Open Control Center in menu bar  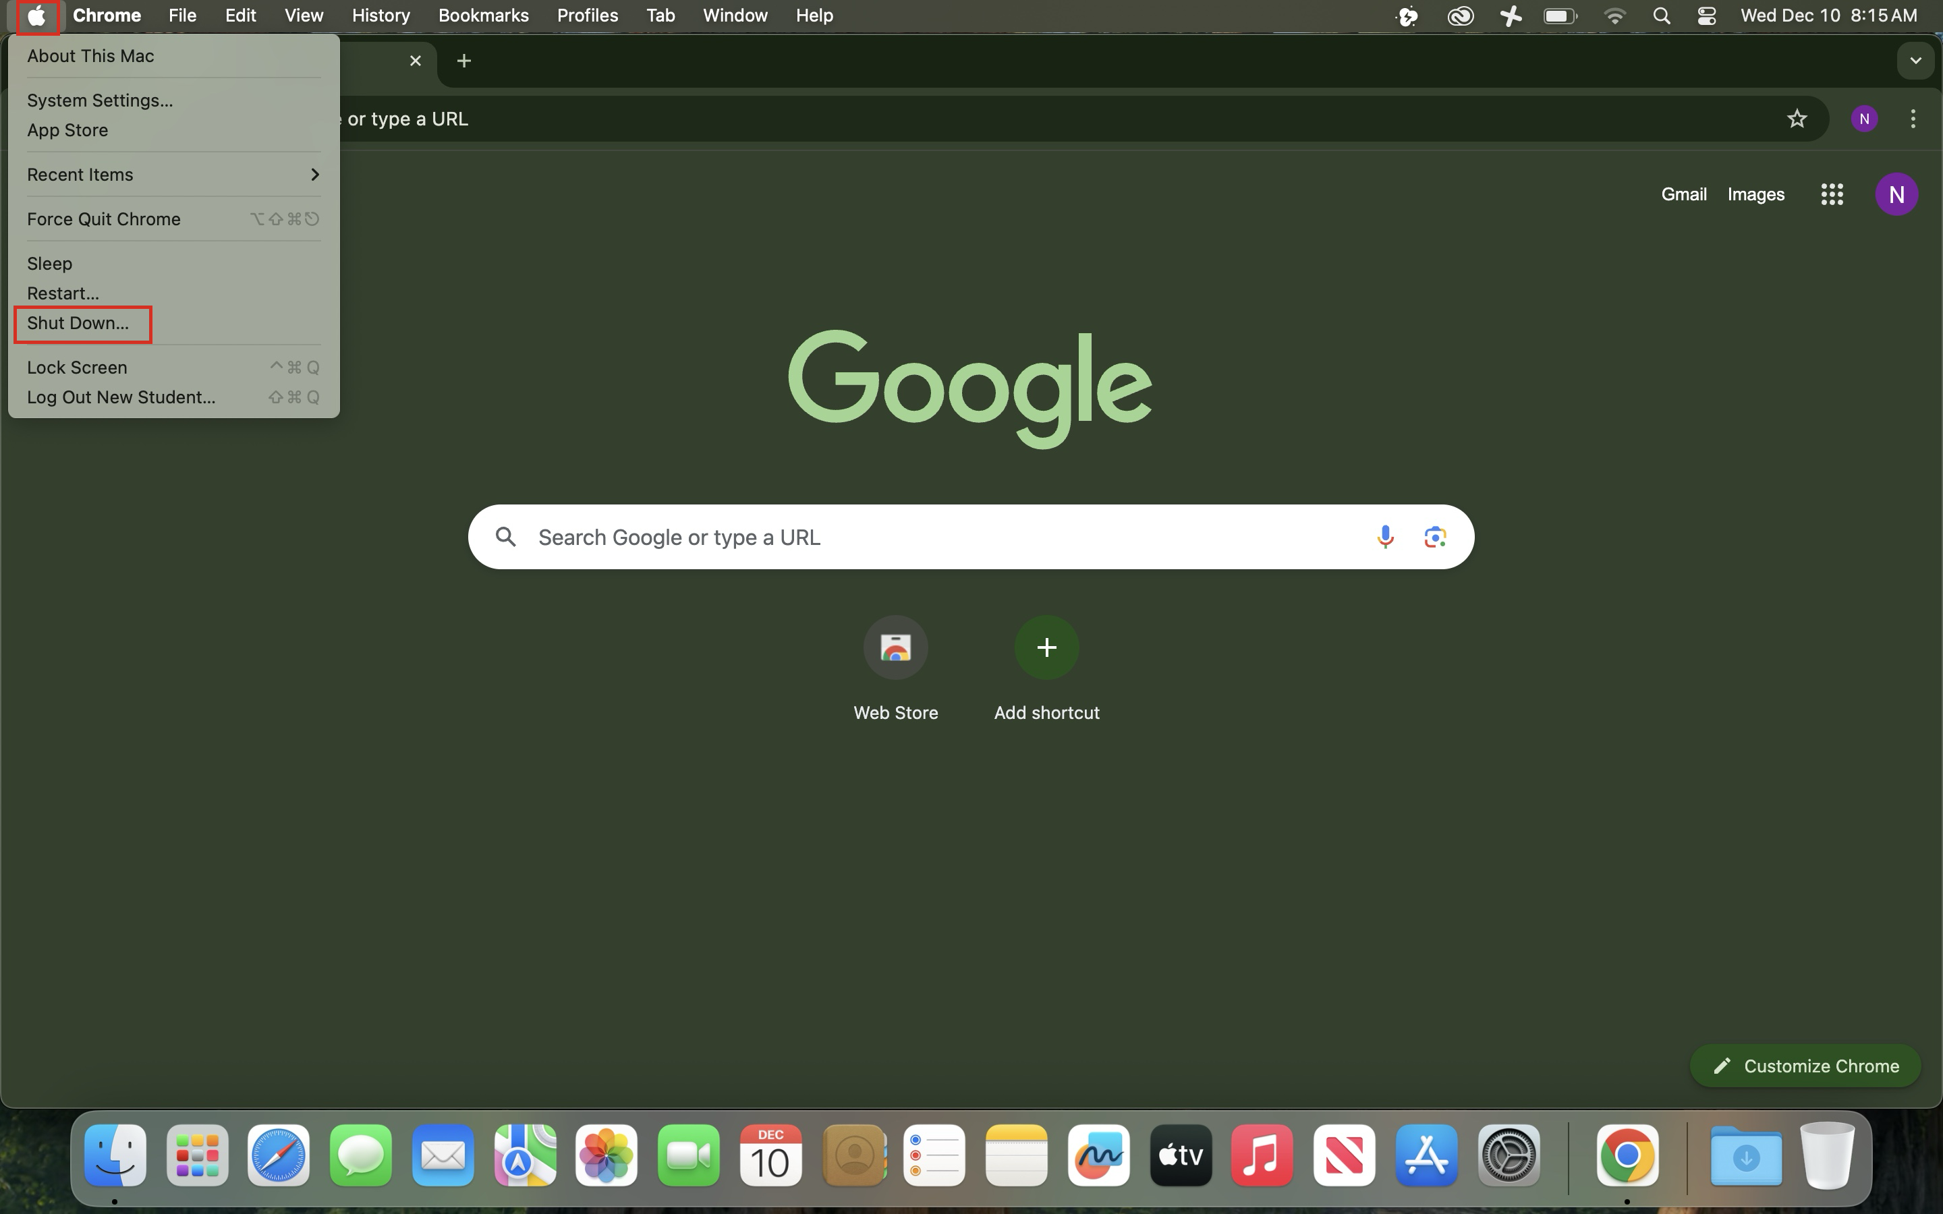tap(1707, 16)
